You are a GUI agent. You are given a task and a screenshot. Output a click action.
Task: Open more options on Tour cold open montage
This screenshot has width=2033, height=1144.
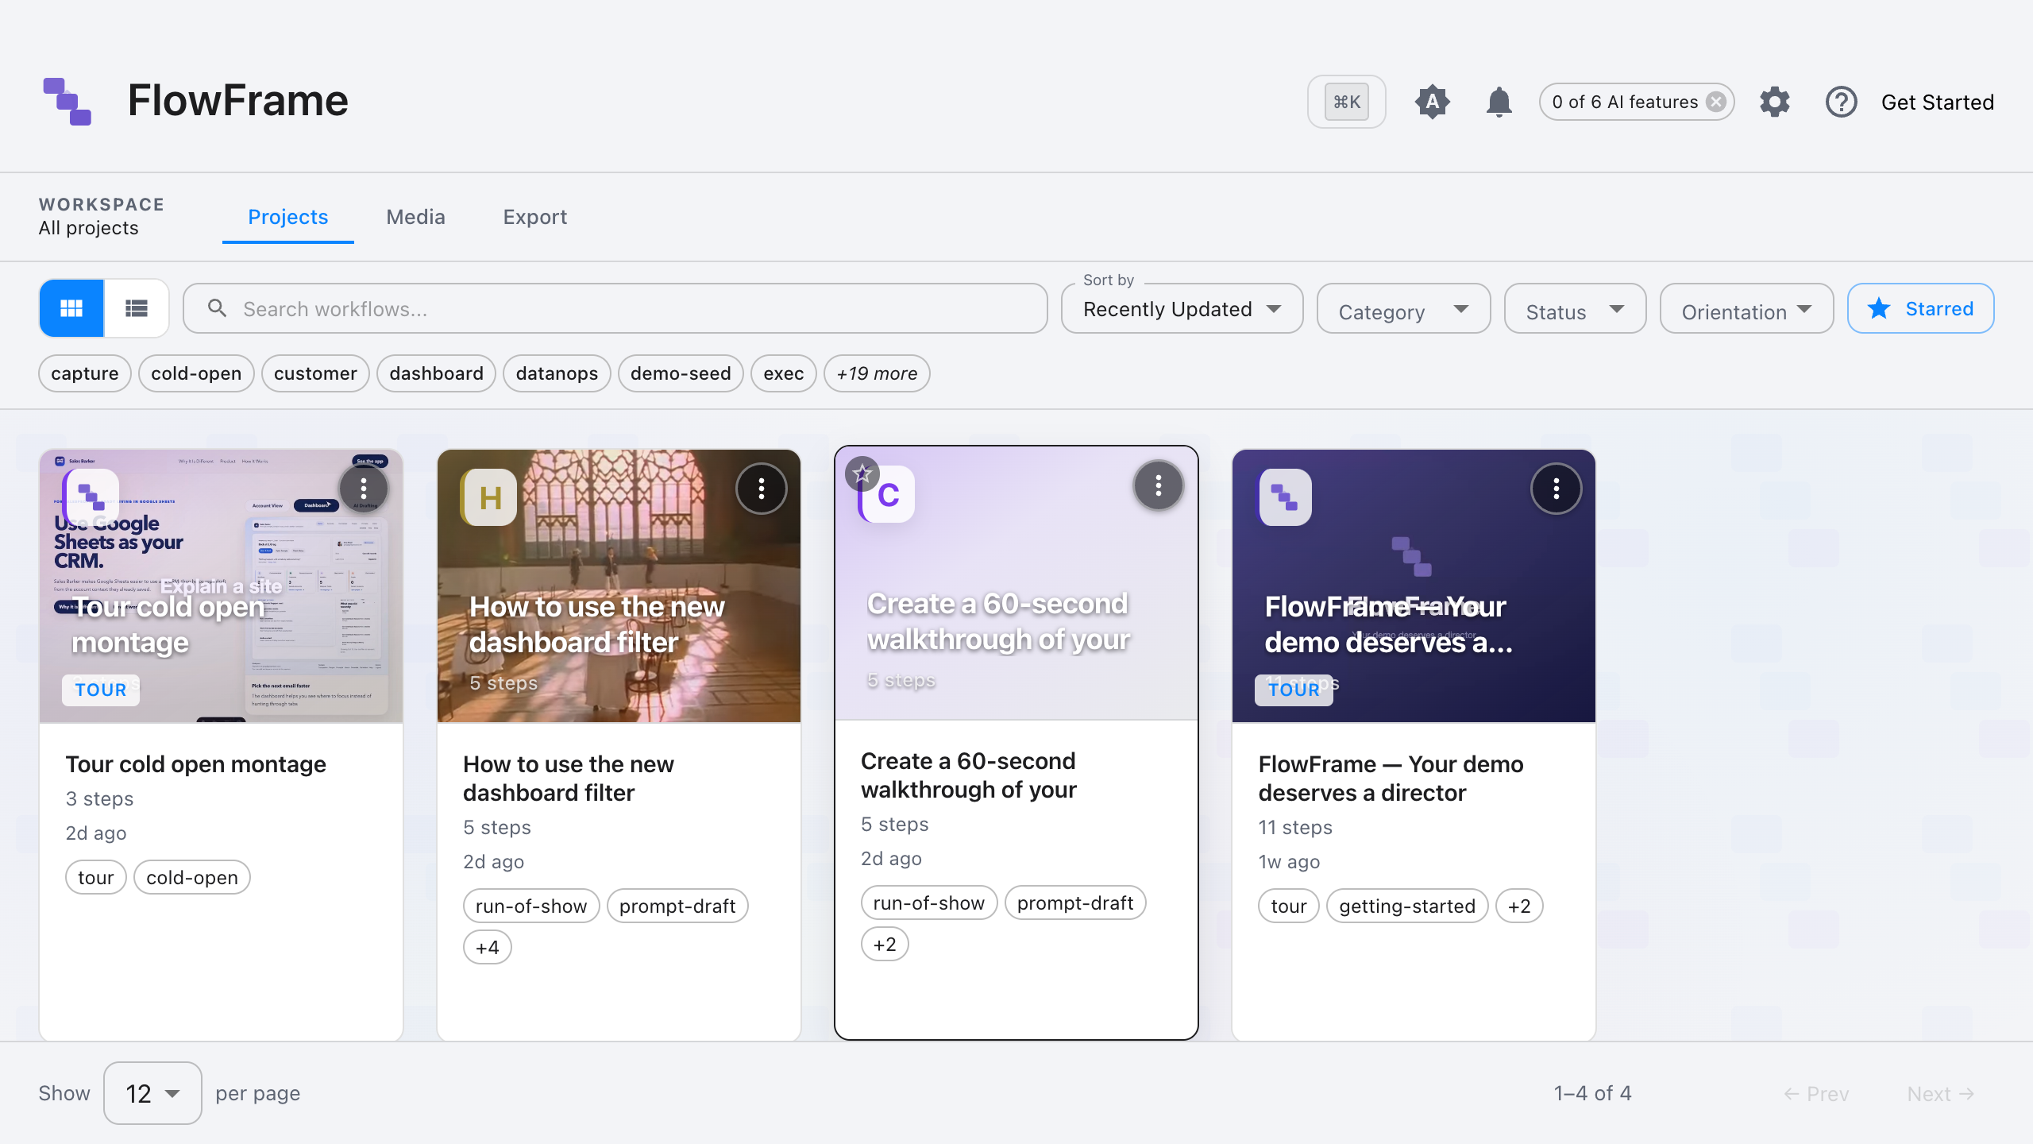[364, 489]
